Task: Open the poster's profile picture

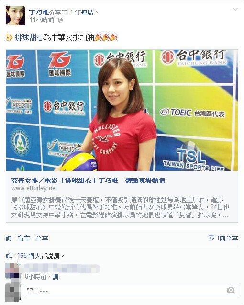Action: click(x=15, y=16)
